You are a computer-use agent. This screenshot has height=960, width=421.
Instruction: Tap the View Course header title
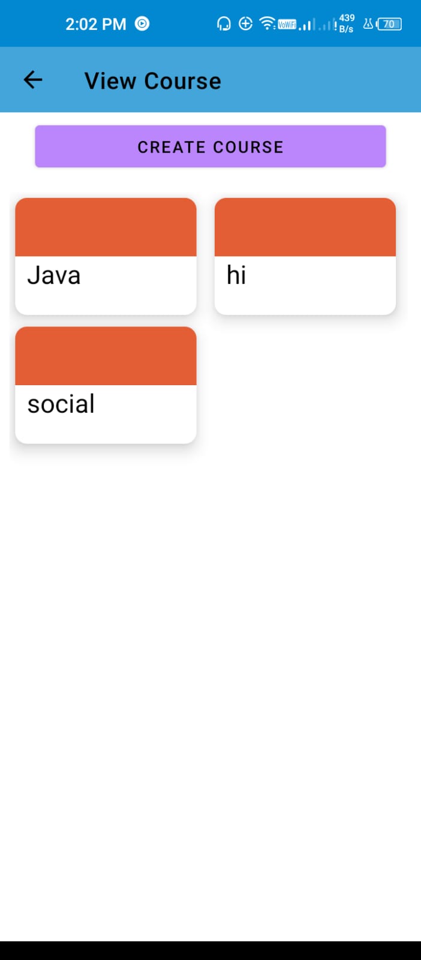[153, 81]
